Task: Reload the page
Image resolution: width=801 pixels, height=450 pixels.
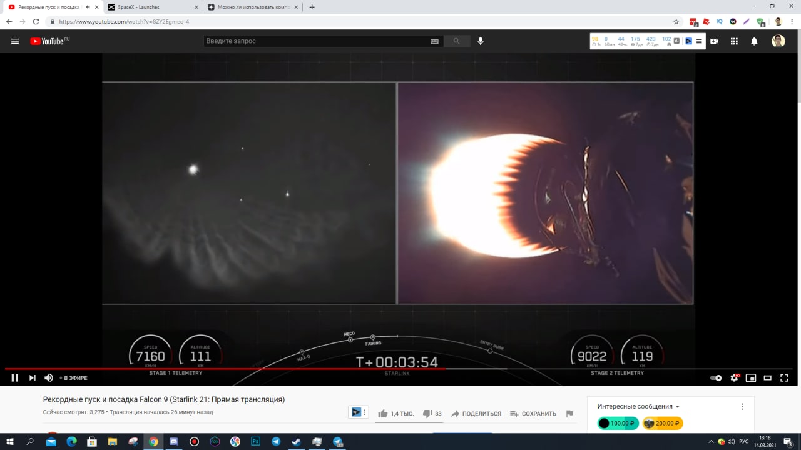Action: (36, 21)
